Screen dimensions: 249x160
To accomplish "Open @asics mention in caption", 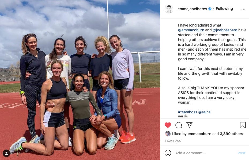I will (204, 112).
